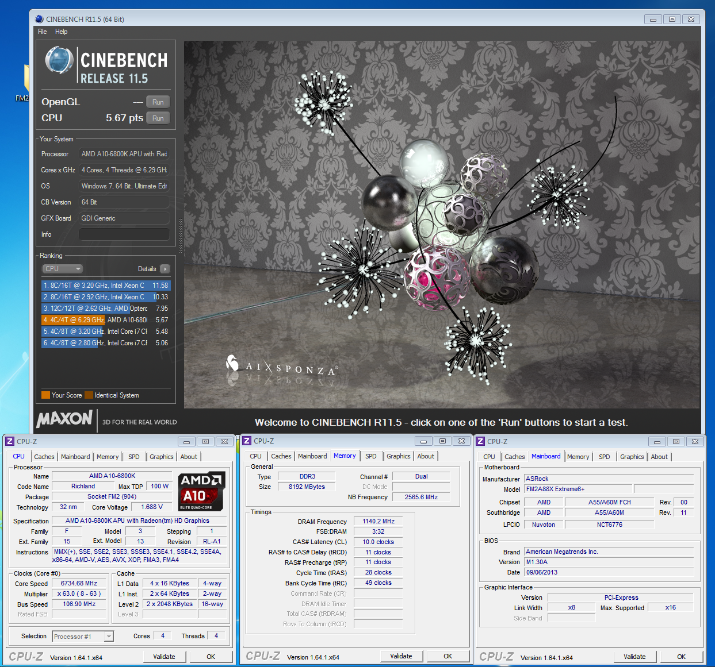Select ranking row 6 Intel Core i7 5.06

[106, 343]
